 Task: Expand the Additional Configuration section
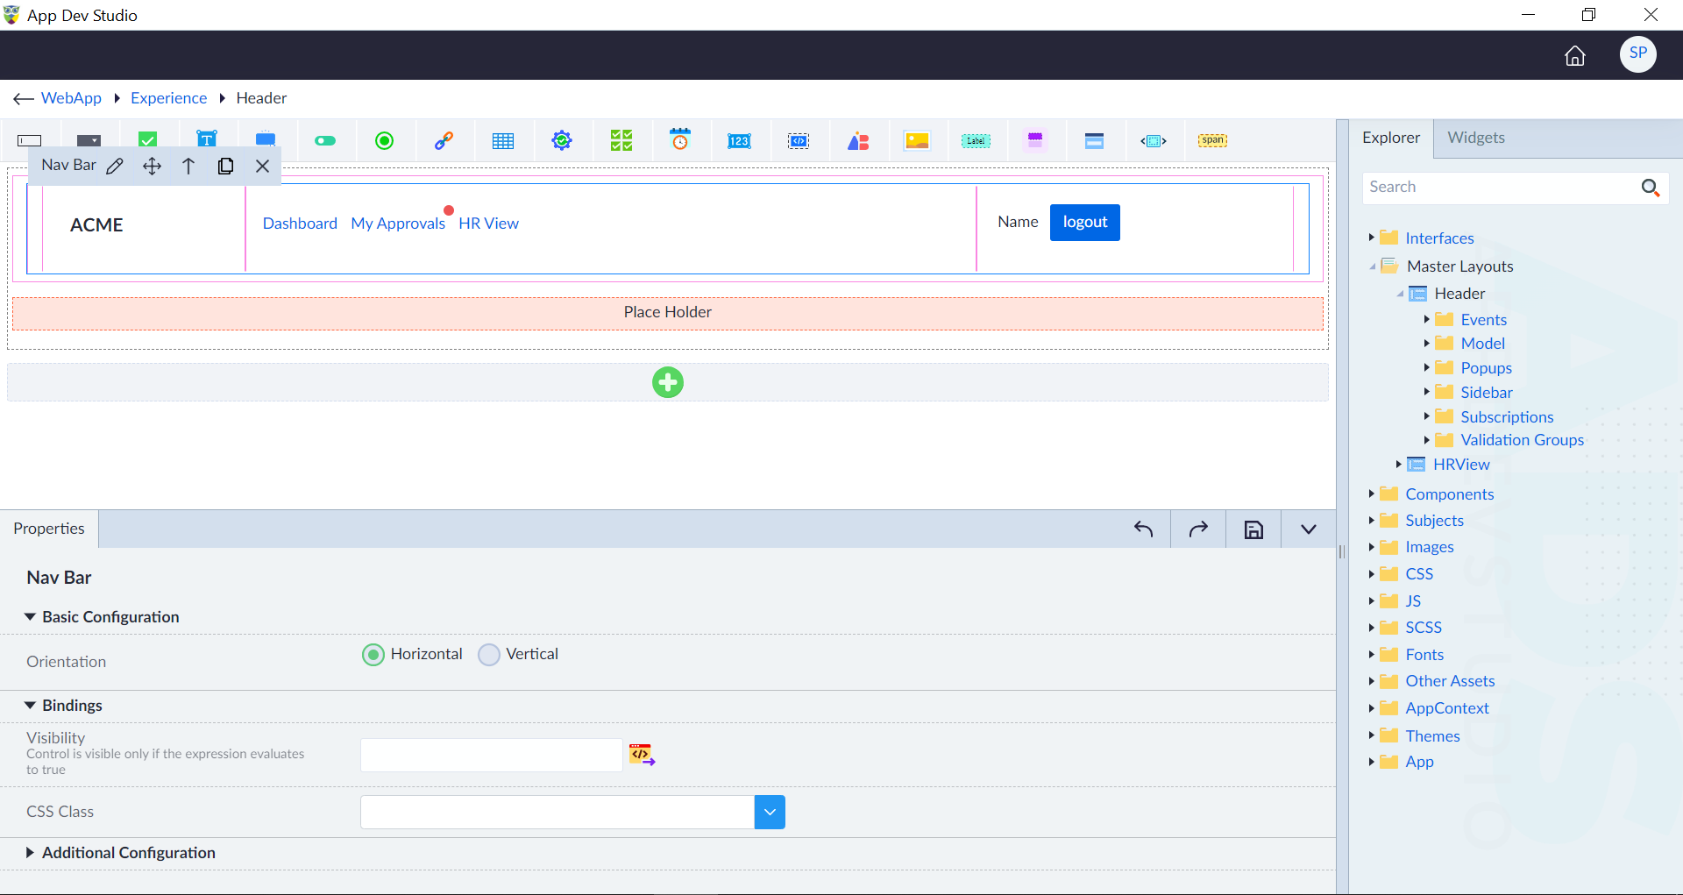coord(30,853)
